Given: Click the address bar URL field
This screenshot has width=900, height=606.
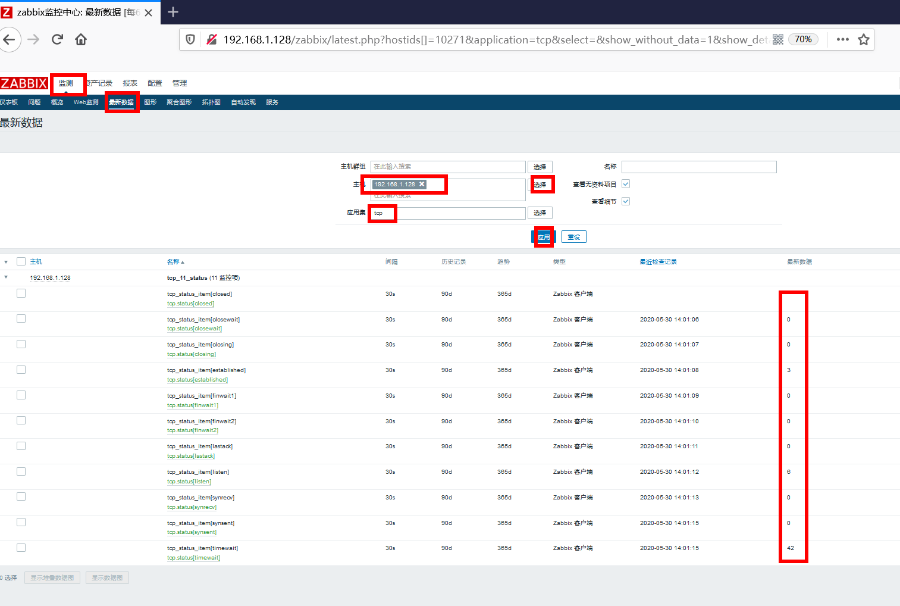Looking at the screenshot, I should [496, 40].
